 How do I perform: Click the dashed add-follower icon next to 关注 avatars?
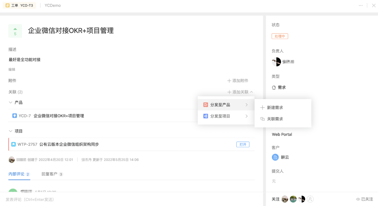click(311, 199)
